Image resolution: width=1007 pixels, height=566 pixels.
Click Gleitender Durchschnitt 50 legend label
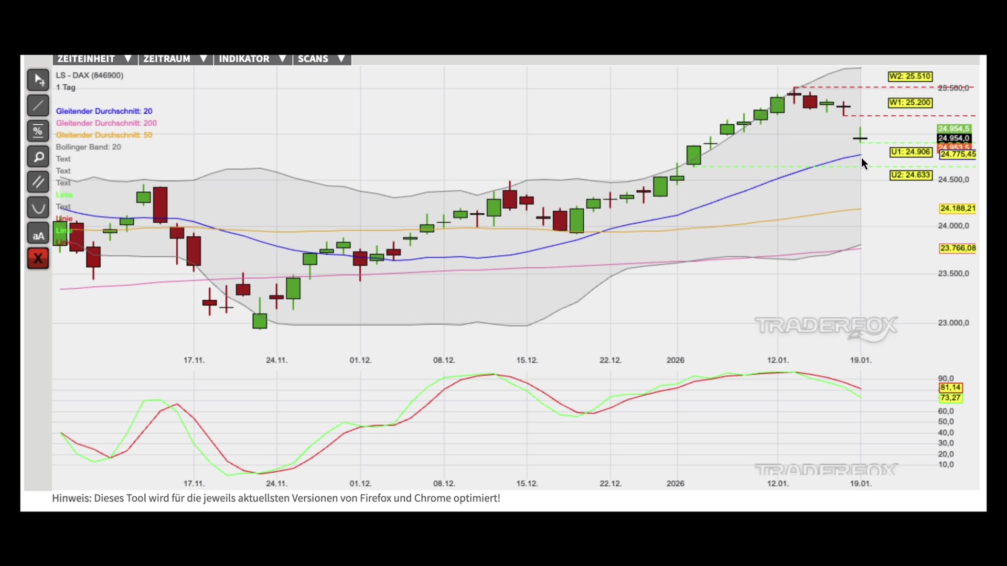click(104, 135)
